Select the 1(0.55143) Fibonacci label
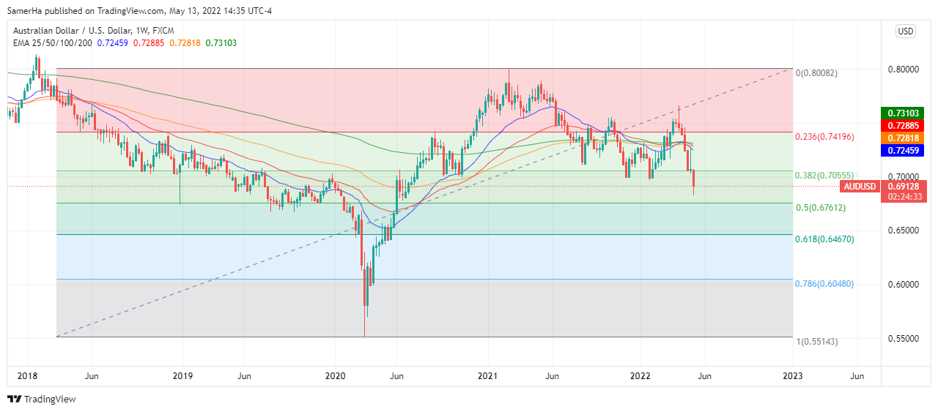 coord(816,342)
